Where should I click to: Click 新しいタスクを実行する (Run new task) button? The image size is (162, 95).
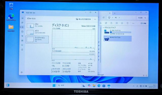(83, 19)
